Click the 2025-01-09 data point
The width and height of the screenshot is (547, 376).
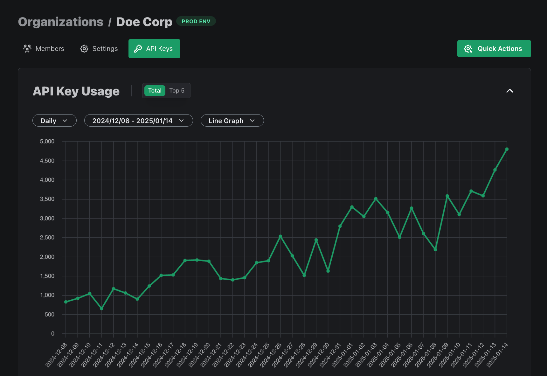pos(447,196)
